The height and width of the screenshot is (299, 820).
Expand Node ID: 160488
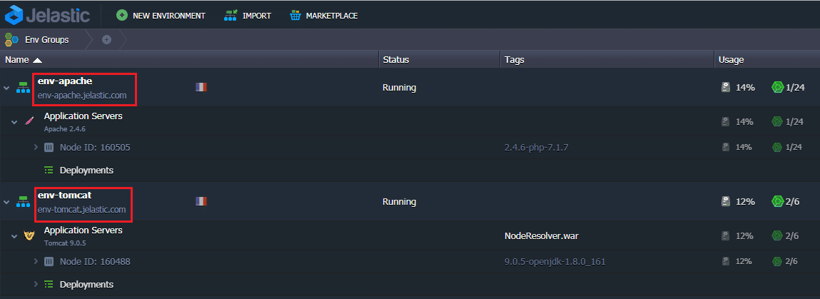coord(36,261)
